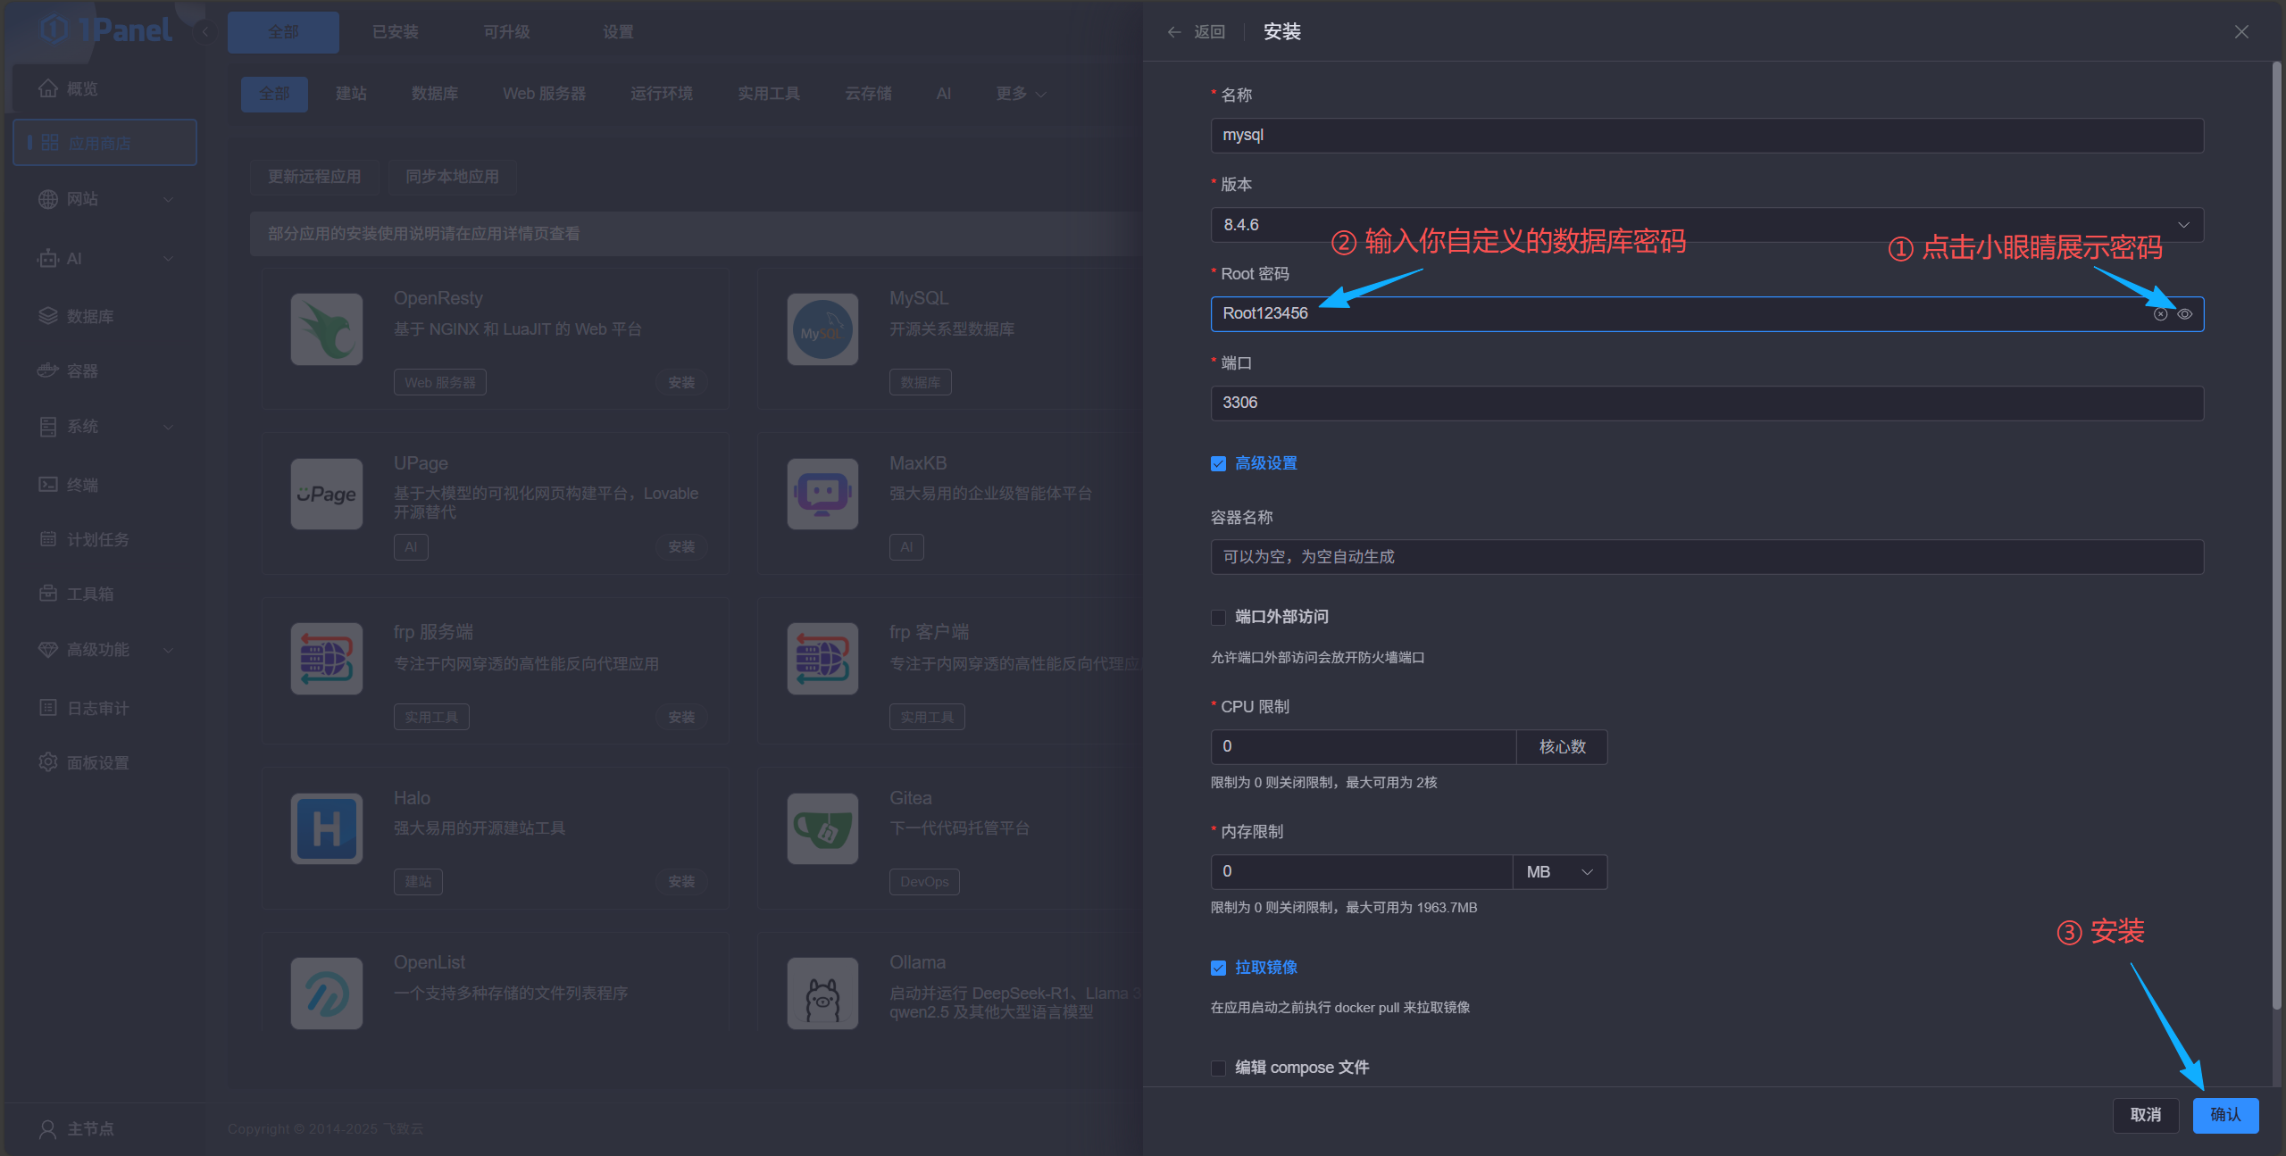Click the back arrow next to 返回

click(x=1174, y=32)
